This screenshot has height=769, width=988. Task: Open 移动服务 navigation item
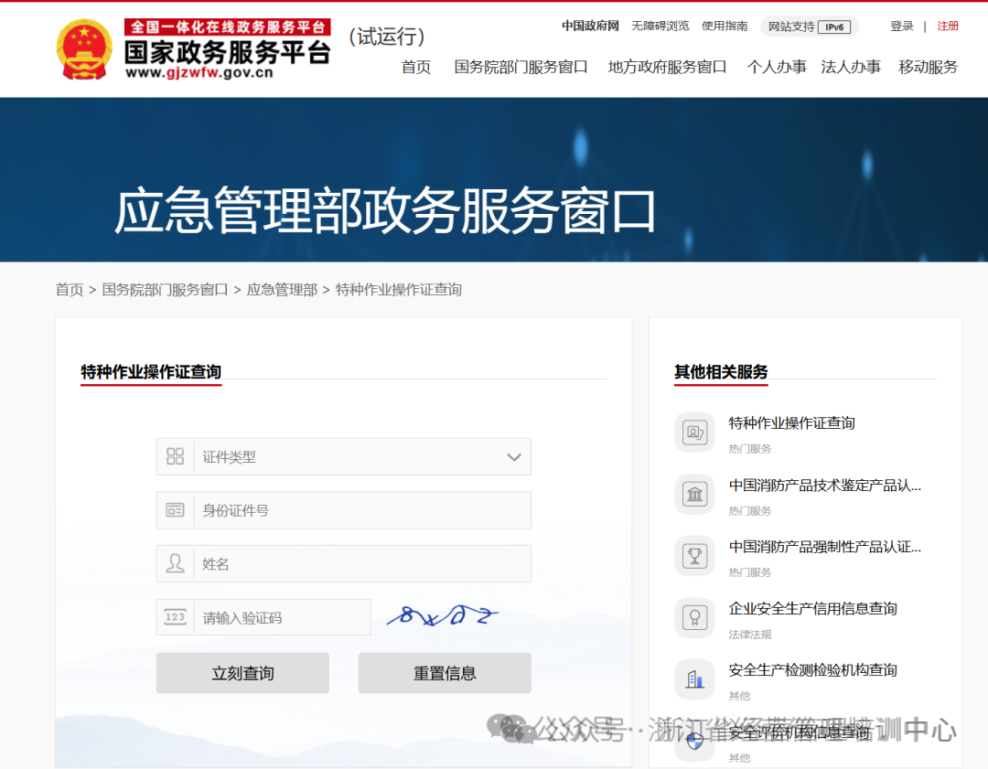[x=928, y=67]
